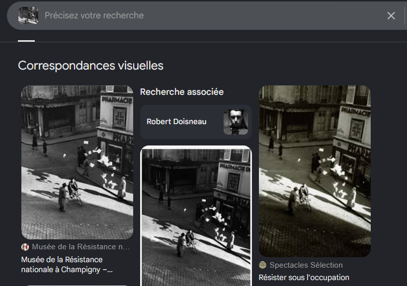Open 'Musée de la Résistance nationale à Champigny' link
The height and width of the screenshot is (286, 407).
pyautogui.click(x=67, y=265)
